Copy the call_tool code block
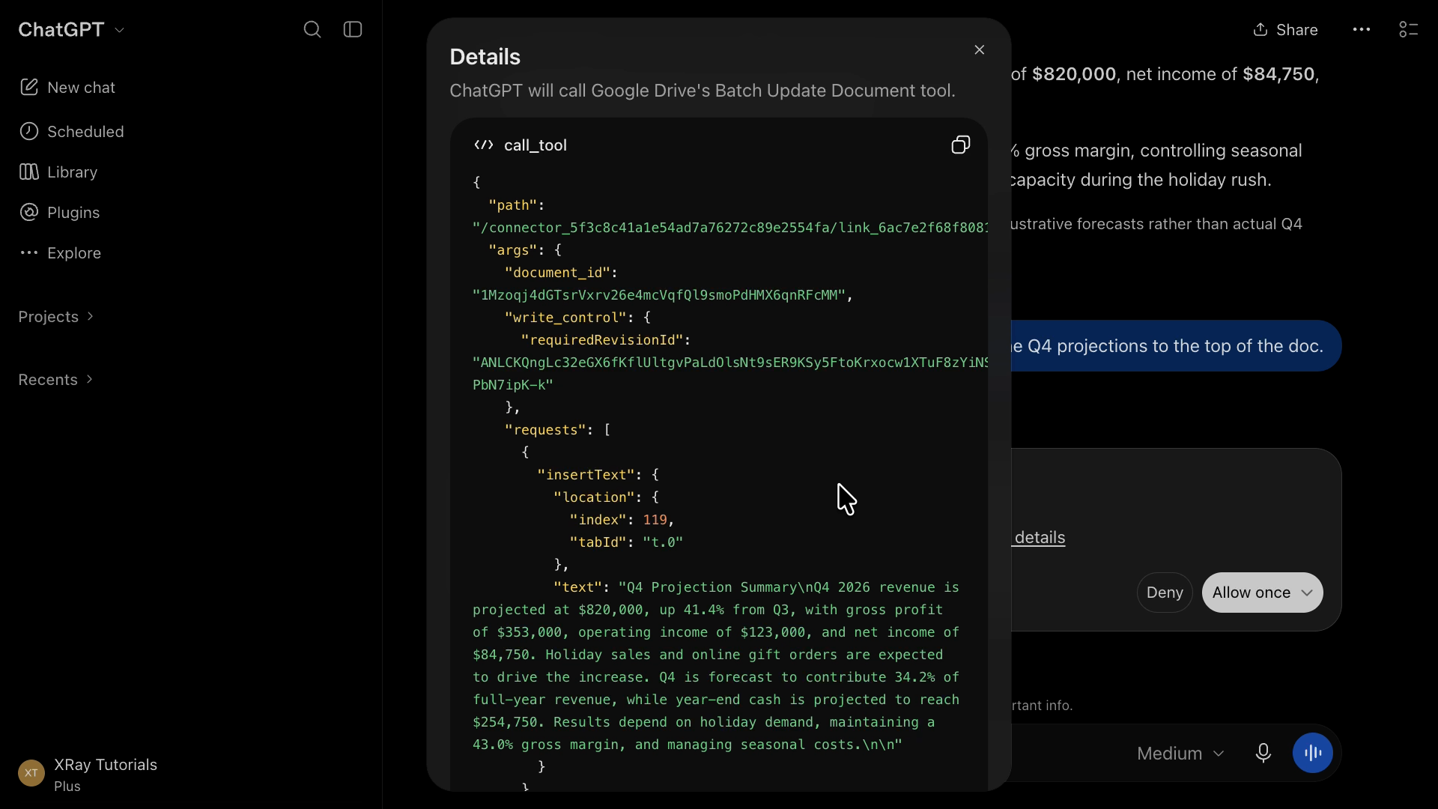The width and height of the screenshot is (1438, 809). 961,145
